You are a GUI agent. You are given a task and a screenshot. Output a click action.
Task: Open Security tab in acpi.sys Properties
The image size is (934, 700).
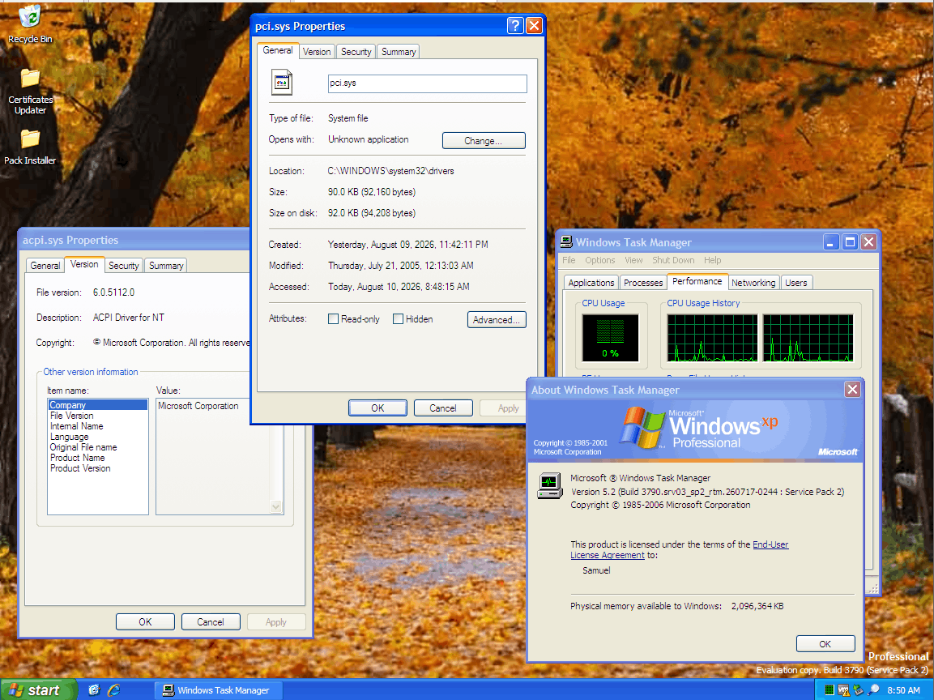123,266
